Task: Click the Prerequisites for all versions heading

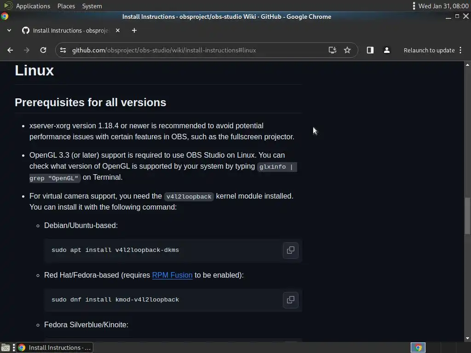Action: pyautogui.click(x=91, y=102)
